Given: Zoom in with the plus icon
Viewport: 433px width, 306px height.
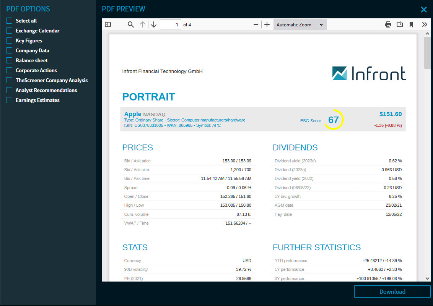Looking at the screenshot, I should (267, 24).
